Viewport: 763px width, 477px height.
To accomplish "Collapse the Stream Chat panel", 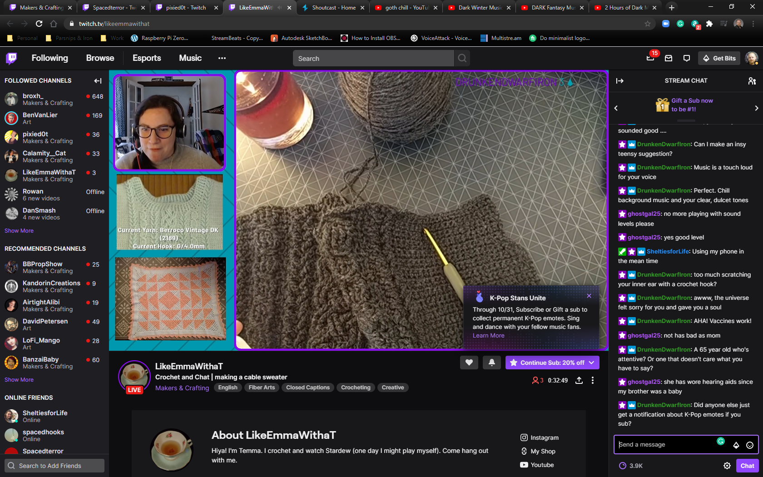I will (x=620, y=81).
